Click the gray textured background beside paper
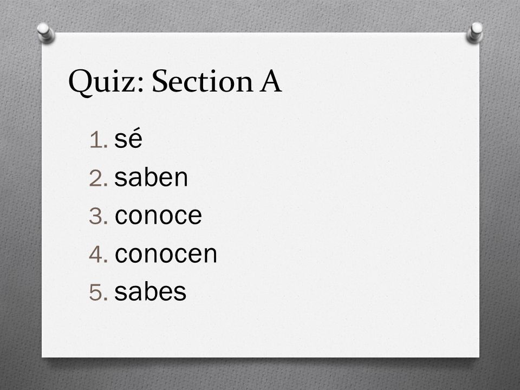Screen dimensions: 520x390 click(x=21, y=199)
